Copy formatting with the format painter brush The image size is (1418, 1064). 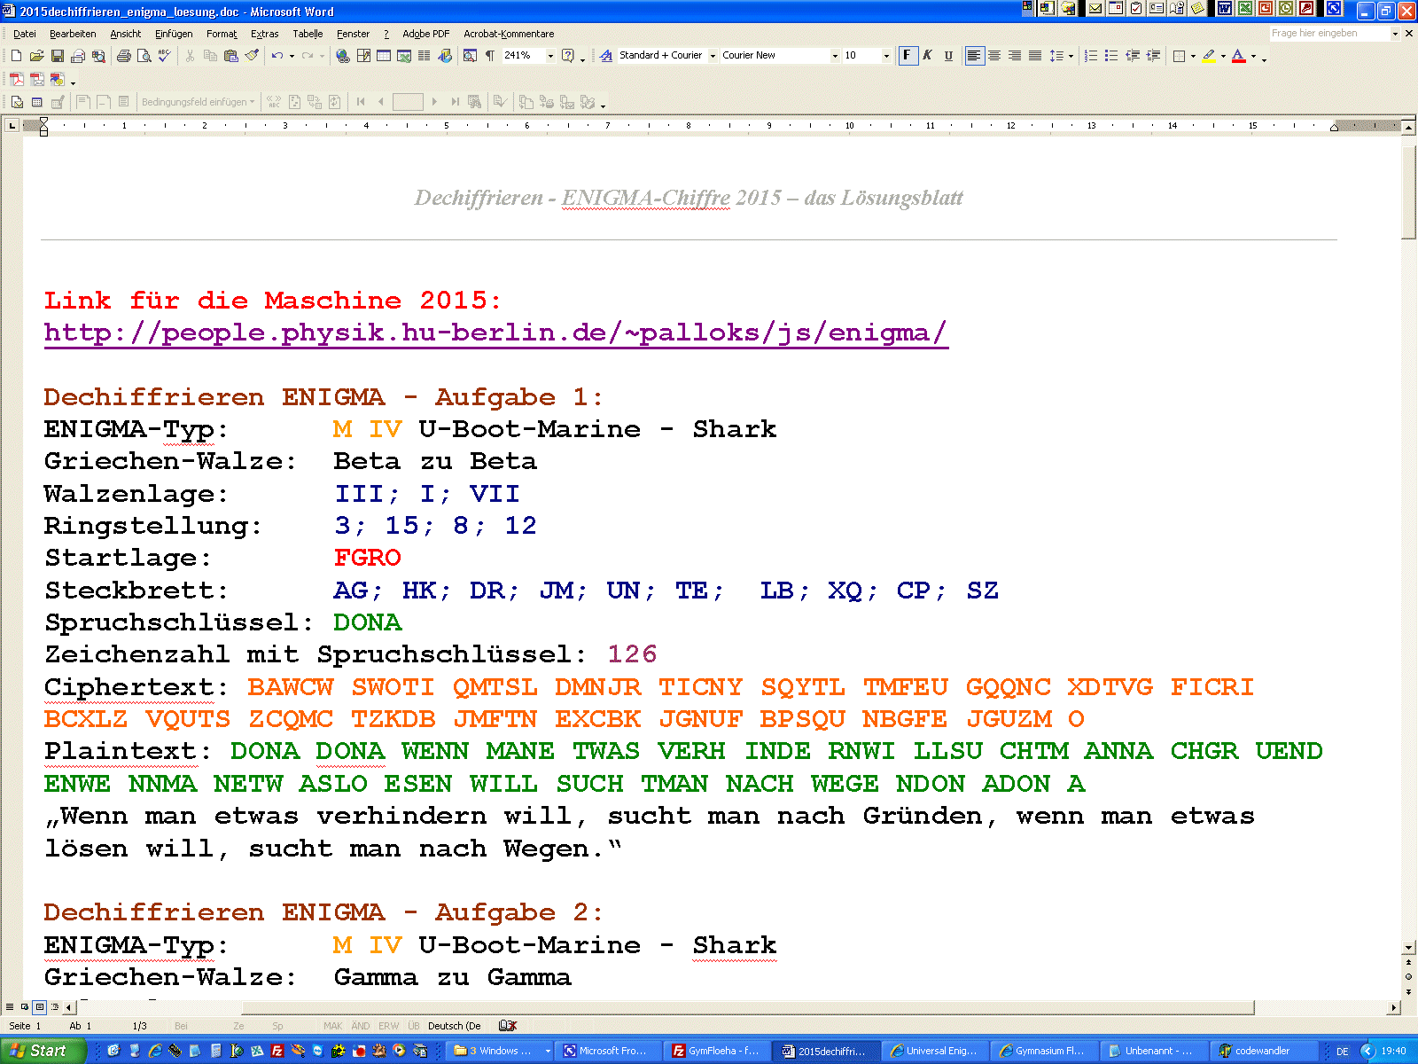pyautogui.click(x=253, y=56)
